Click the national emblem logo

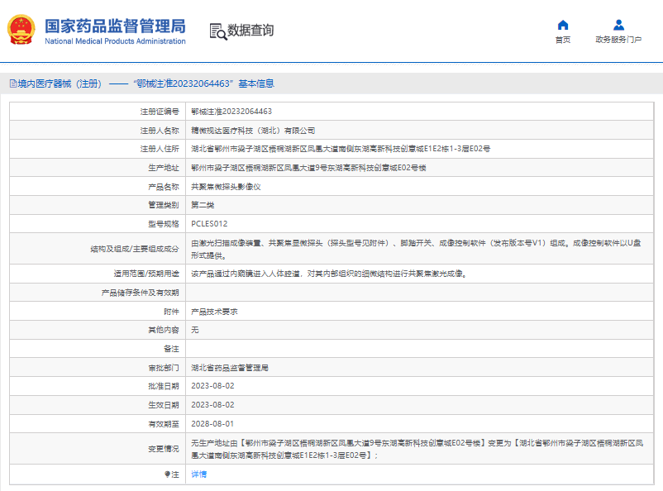21,30
